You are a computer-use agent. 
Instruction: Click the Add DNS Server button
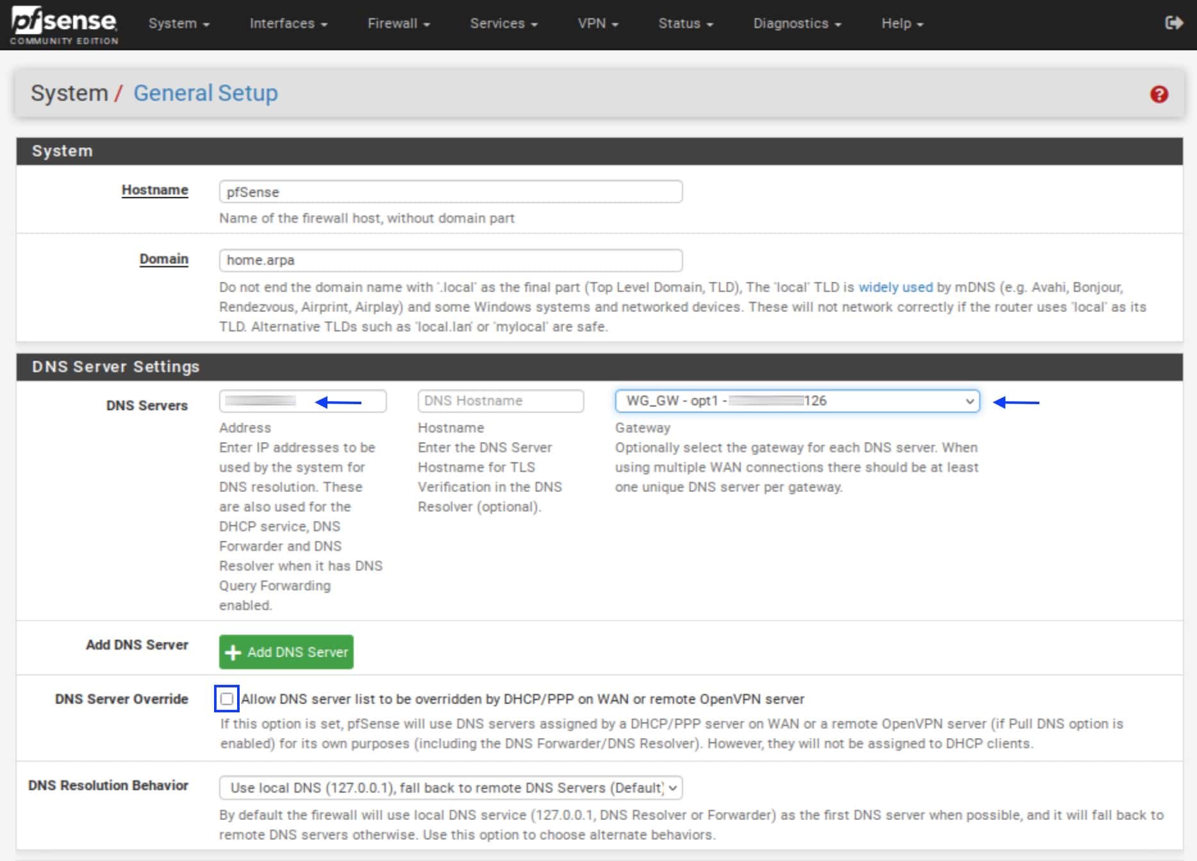pos(286,652)
